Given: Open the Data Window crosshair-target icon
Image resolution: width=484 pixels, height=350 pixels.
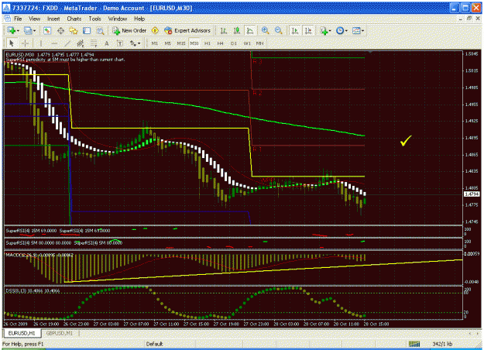Looking at the screenshot, I should pos(60,30).
